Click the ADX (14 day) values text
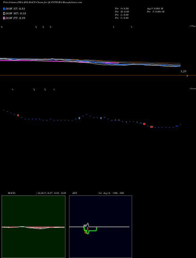The width and height of the screenshot is (196, 258). (x=111, y=193)
